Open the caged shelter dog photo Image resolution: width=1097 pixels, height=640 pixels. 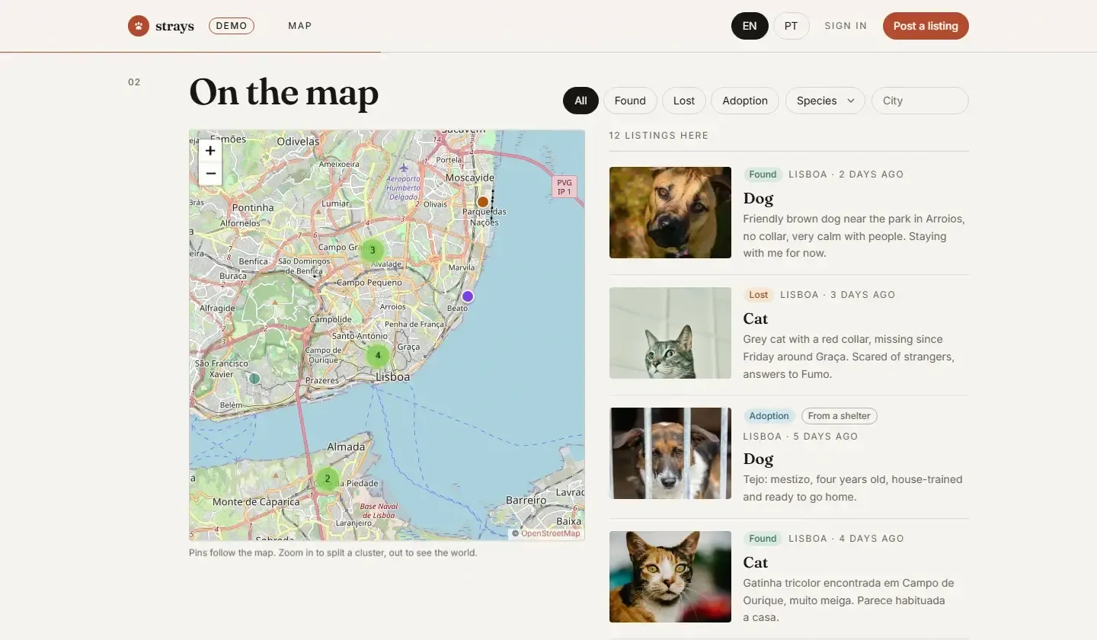(670, 453)
